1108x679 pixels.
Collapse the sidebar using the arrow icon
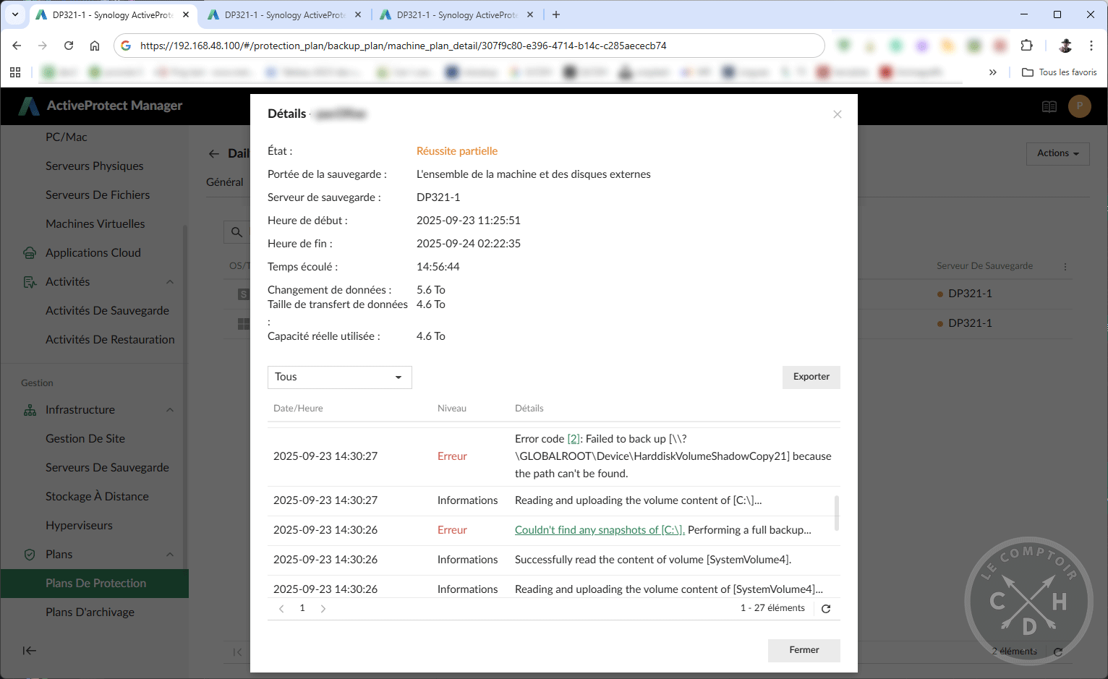[x=29, y=650]
